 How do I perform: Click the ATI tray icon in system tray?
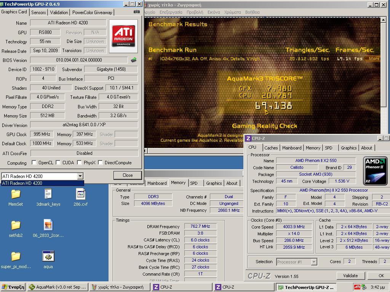[x=357, y=287]
